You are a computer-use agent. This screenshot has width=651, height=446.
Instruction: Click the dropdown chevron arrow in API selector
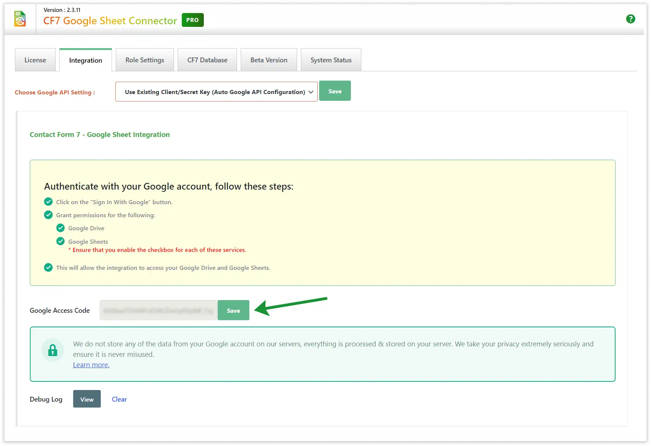click(x=311, y=92)
